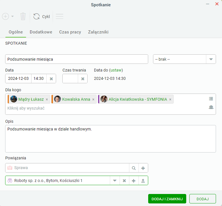Screen dimensions: 222x206
Task: Click into the Opis description text area
Action: pos(110,139)
